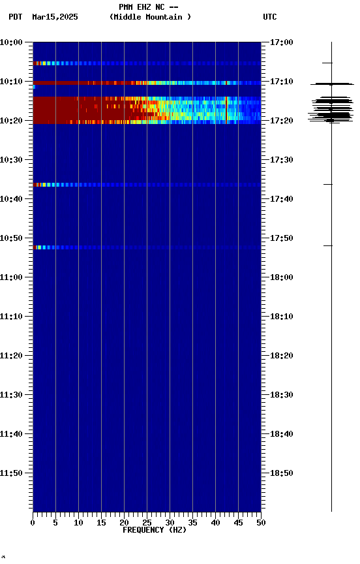Click the 17:10 UTC time label
Screen dimensions: 360x564
(282, 82)
